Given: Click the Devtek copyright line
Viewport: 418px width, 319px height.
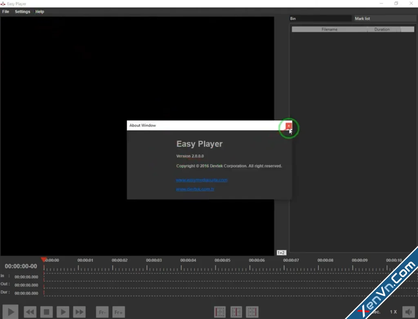Looking at the screenshot, I should (x=229, y=166).
